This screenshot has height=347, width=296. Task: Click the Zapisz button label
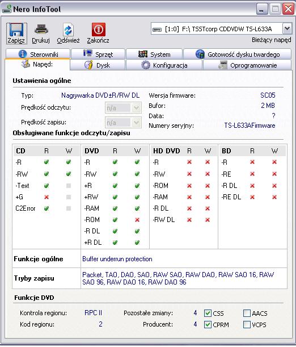pyautogui.click(x=16, y=40)
